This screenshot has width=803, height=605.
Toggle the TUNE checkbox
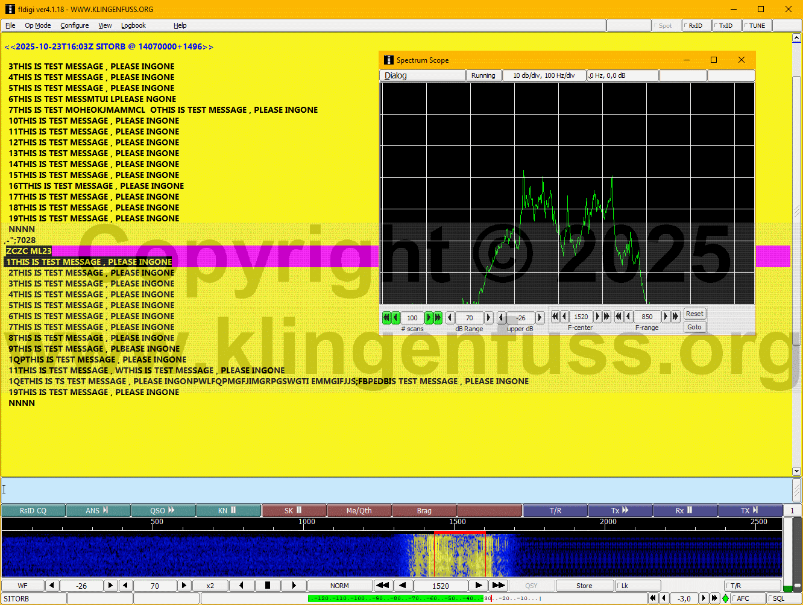click(756, 25)
